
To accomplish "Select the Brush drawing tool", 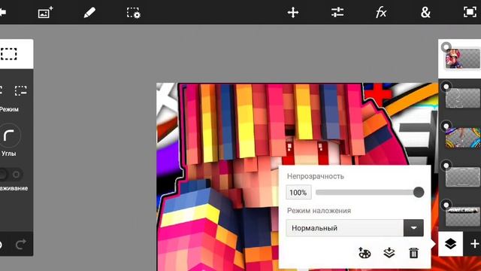I will (89, 13).
